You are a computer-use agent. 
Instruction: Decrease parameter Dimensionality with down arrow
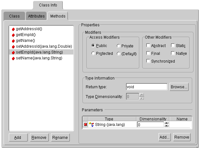pos(167,126)
